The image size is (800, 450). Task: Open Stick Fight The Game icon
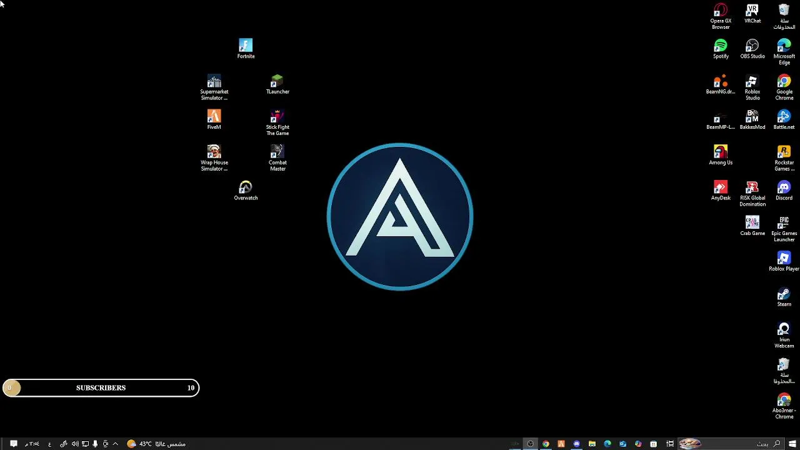(x=277, y=123)
